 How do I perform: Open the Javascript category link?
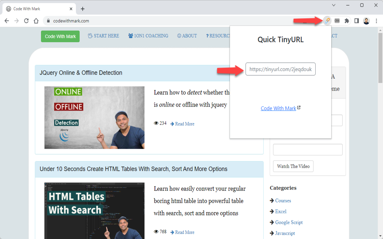(285, 233)
